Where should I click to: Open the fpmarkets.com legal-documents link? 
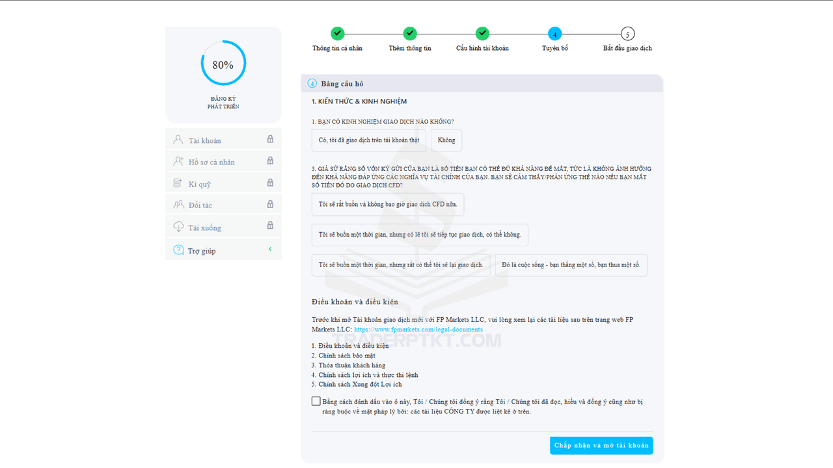[418, 330]
